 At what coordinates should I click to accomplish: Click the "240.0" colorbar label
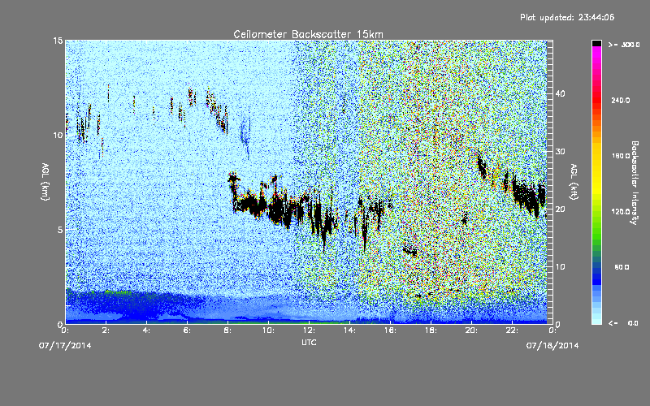pyautogui.click(x=621, y=100)
